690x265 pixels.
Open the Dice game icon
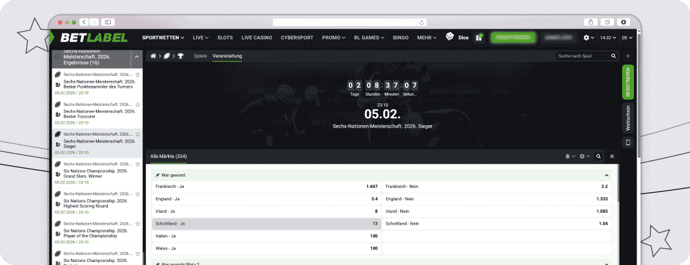pyautogui.click(x=450, y=37)
